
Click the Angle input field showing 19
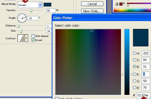pos(33,18)
